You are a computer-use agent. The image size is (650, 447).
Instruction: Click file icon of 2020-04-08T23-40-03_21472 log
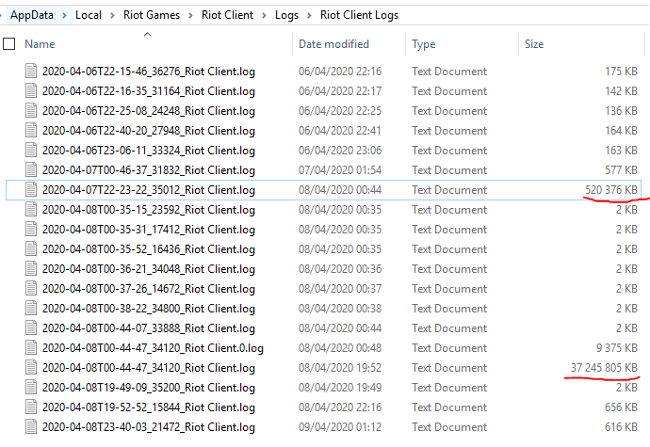tap(31, 426)
